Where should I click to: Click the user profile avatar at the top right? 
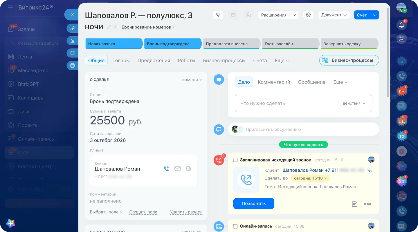(x=401, y=8)
